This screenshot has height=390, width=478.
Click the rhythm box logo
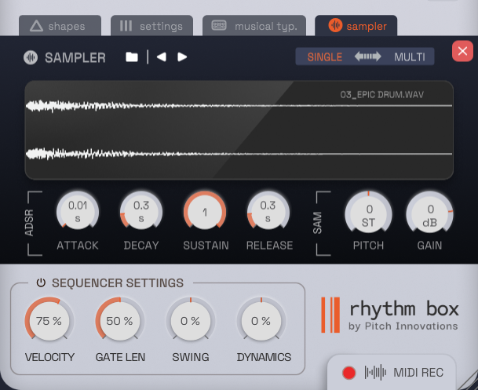coord(390,315)
